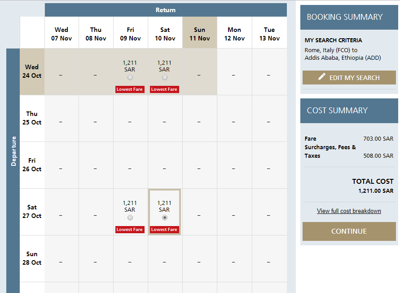
Task: Click the Thu 08 Nov return column header
Action: click(x=96, y=32)
